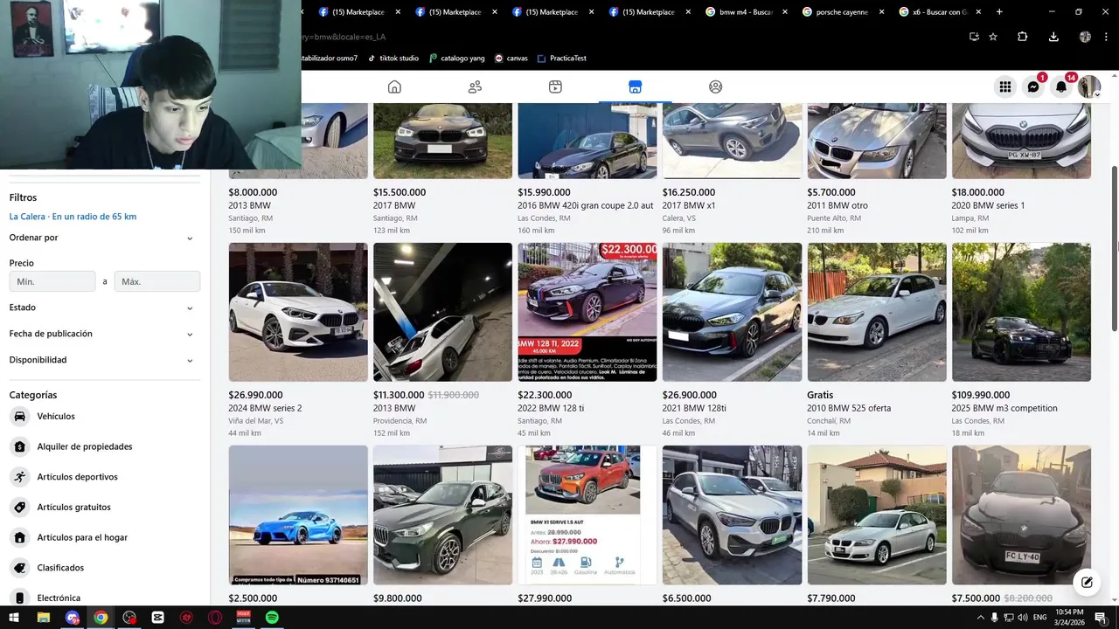Image resolution: width=1119 pixels, height=629 pixels.
Task: Open Spotify from the taskbar
Action: [272, 618]
